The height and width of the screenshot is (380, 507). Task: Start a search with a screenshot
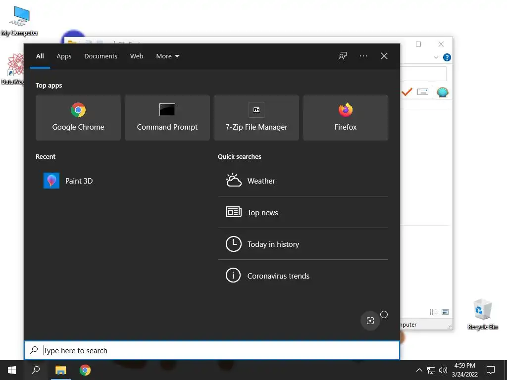click(370, 320)
